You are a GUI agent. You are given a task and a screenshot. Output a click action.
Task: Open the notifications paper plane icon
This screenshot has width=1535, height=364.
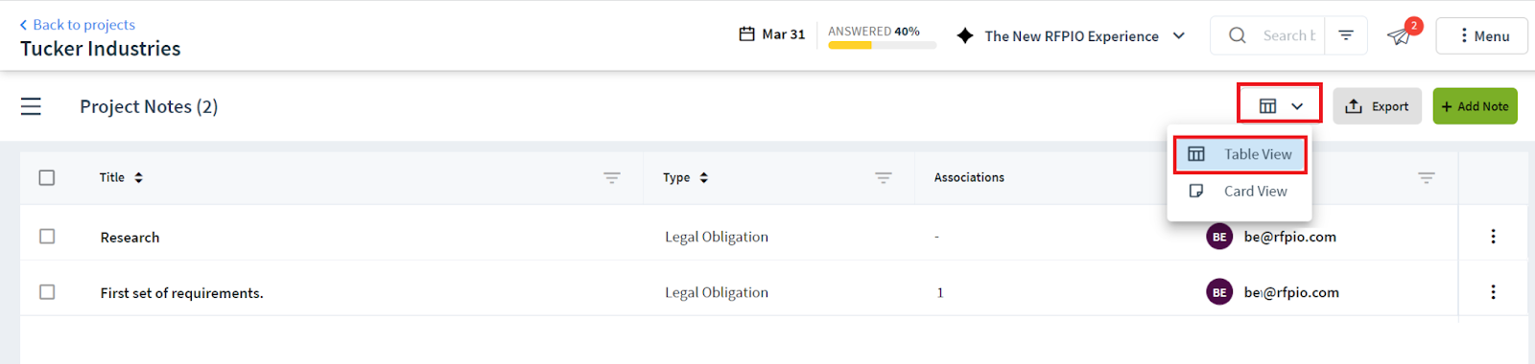(1400, 36)
